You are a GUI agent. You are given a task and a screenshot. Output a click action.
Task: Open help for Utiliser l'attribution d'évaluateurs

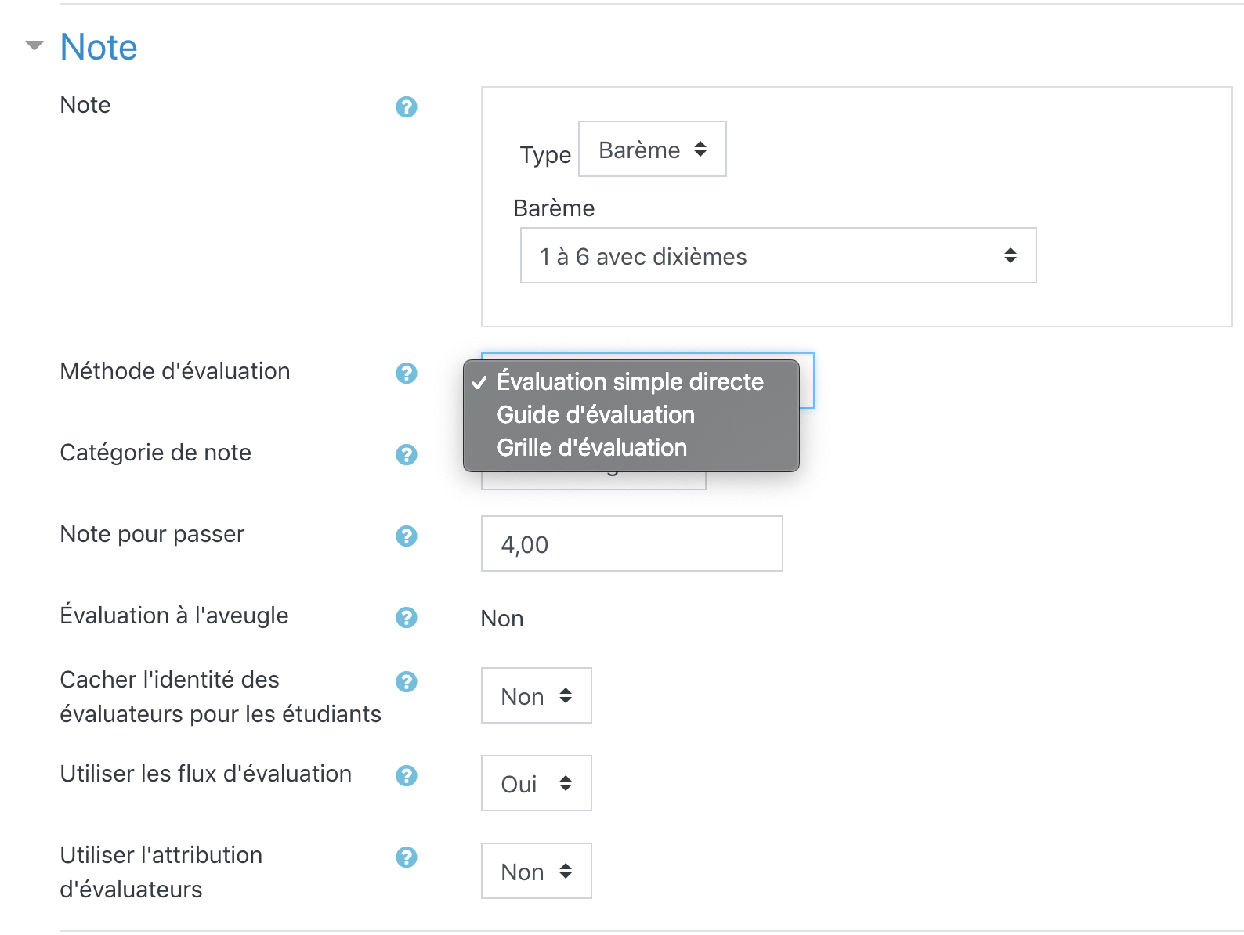406,857
